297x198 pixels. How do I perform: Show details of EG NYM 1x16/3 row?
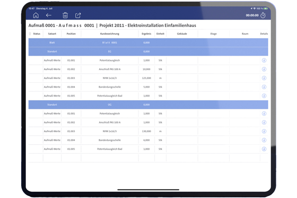click(x=264, y=78)
